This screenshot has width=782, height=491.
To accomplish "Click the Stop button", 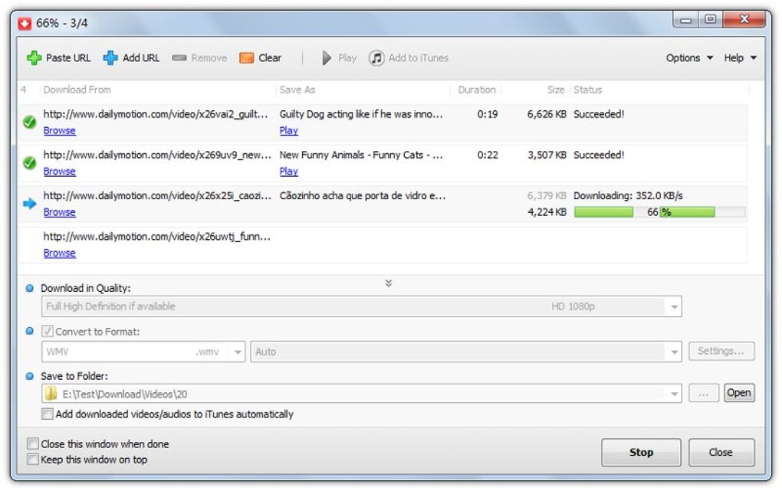I will coord(641,452).
